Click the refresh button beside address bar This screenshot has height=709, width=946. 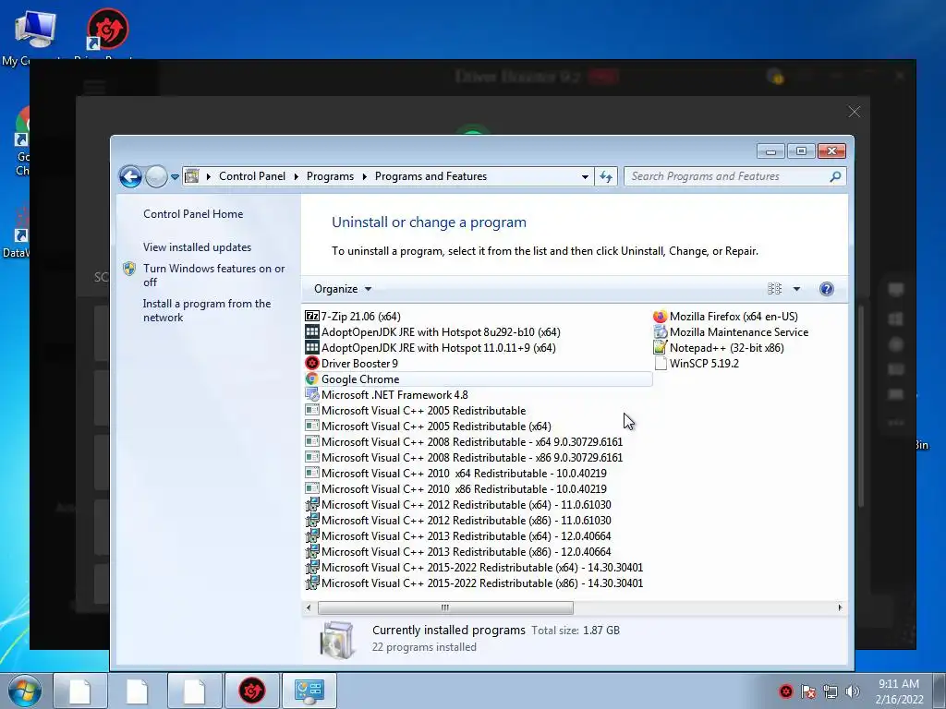(606, 176)
